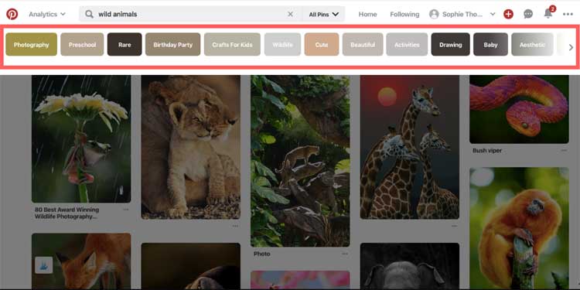The height and width of the screenshot is (290, 580).
Task: Click the Bush viper caption text
Action: [x=487, y=151]
